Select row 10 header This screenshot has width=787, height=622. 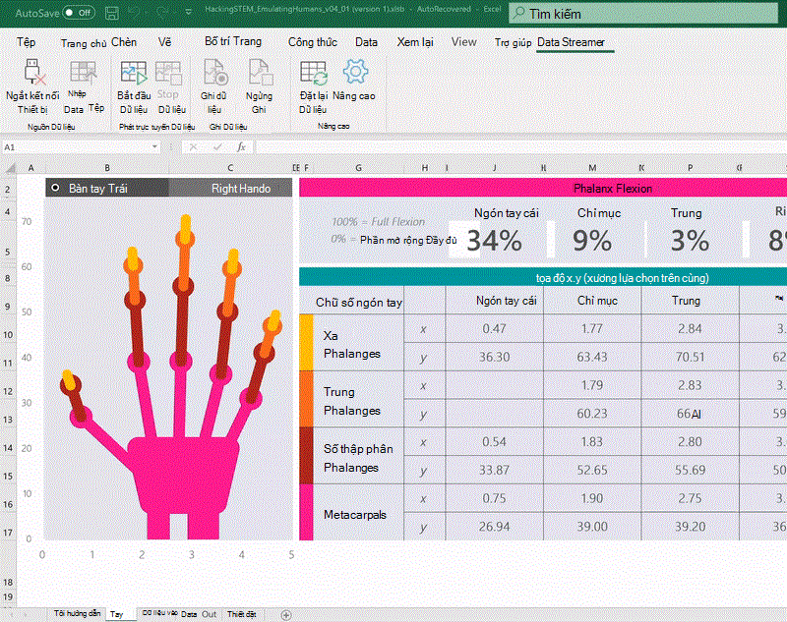click(x=8, y=334)
